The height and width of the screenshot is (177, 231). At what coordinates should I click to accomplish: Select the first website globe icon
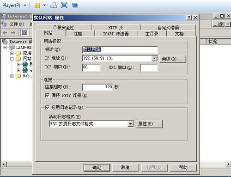[x=25, y=64]
